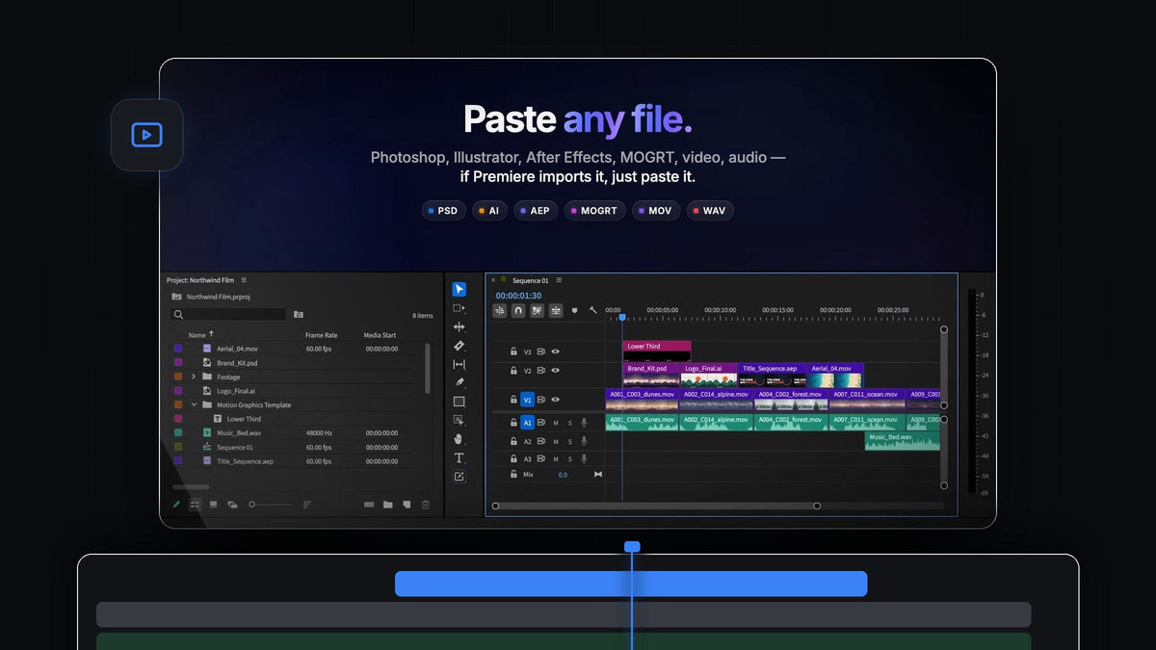Collapse the Motion Graphics Template bin

(x=194, y=404)
